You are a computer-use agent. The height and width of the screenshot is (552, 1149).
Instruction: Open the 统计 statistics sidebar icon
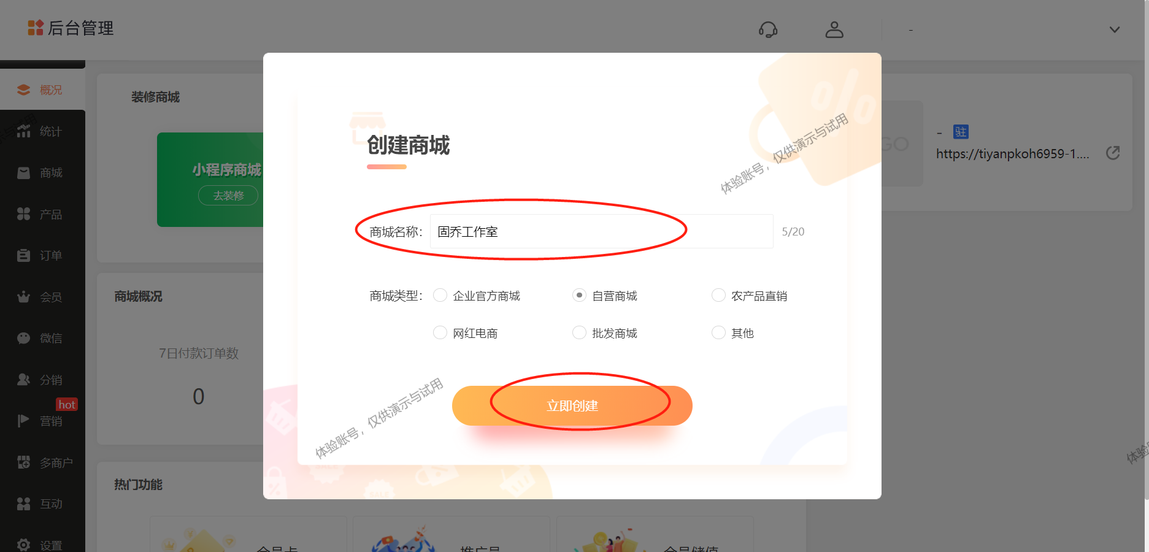[x=23, y=131]
